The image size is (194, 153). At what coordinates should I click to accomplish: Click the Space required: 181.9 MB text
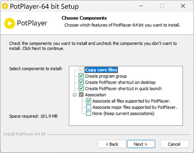[33, 116]
